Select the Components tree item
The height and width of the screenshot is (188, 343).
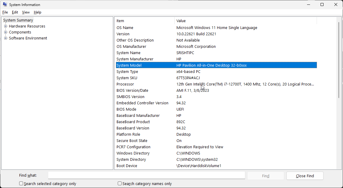click(x=20, y=32)
